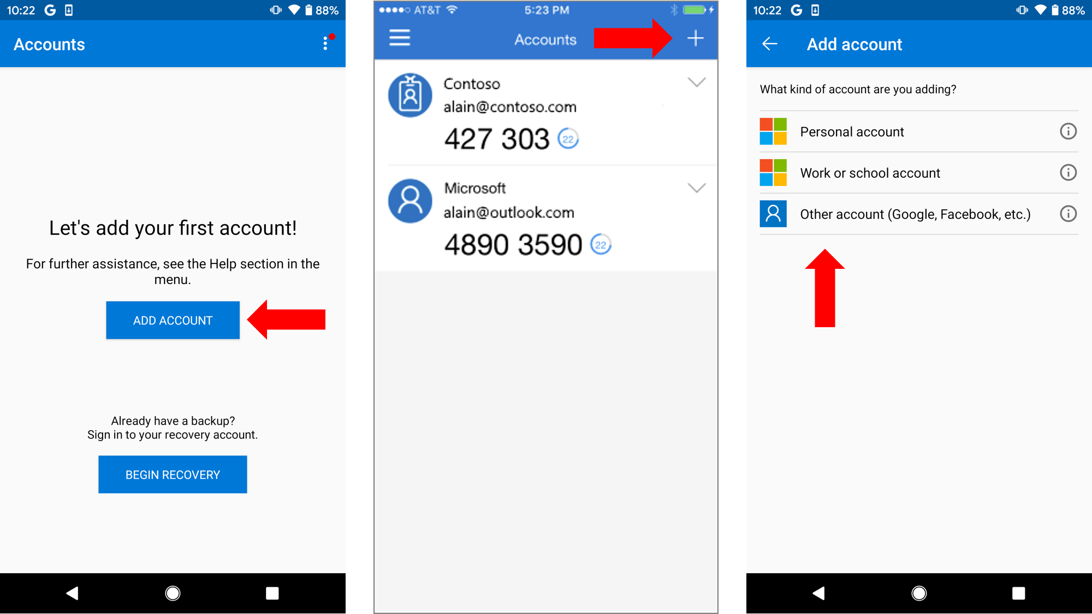Click the BEGIN RECOVERY button

click(173, 475)
